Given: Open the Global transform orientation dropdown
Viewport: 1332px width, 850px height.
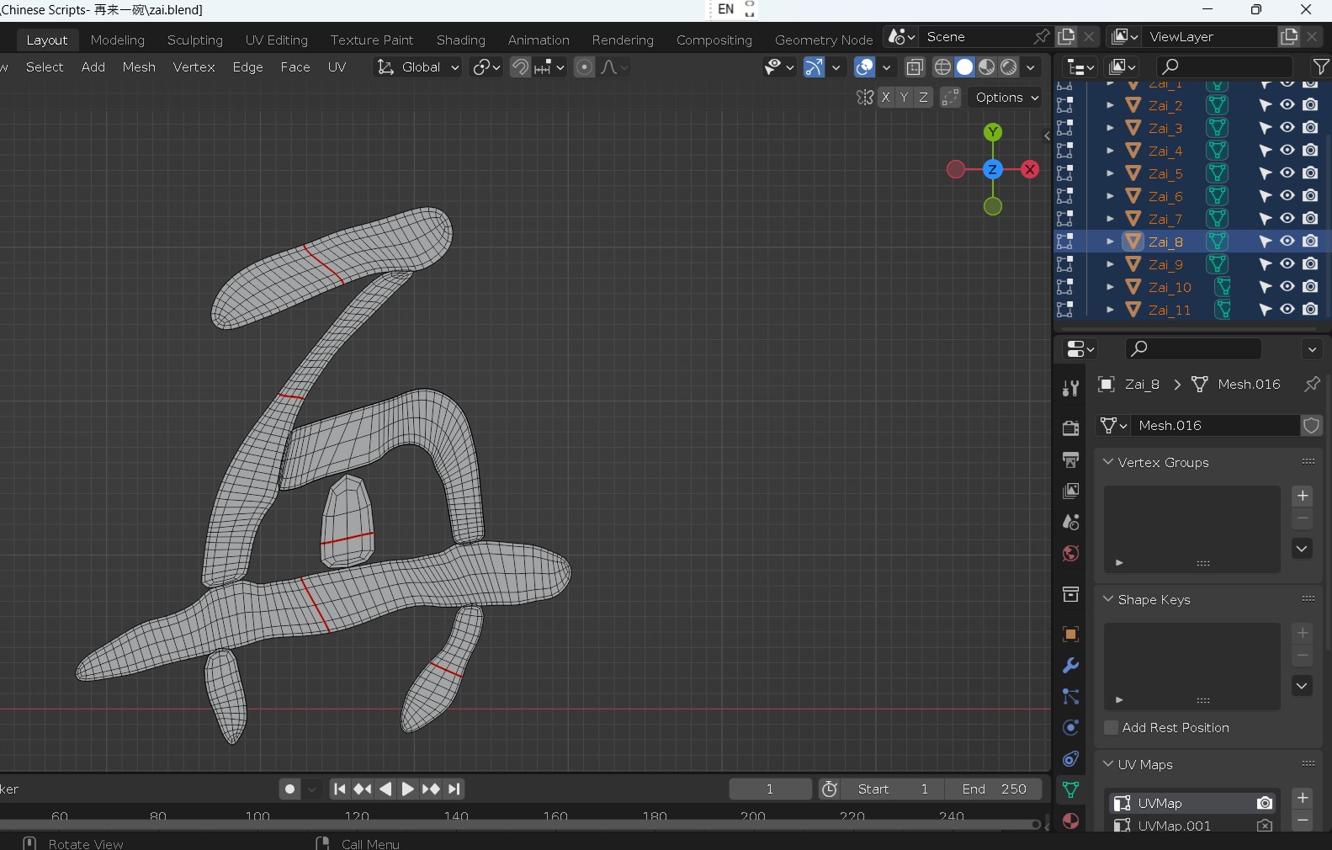Looking at the screenshot, I should 417,67.
